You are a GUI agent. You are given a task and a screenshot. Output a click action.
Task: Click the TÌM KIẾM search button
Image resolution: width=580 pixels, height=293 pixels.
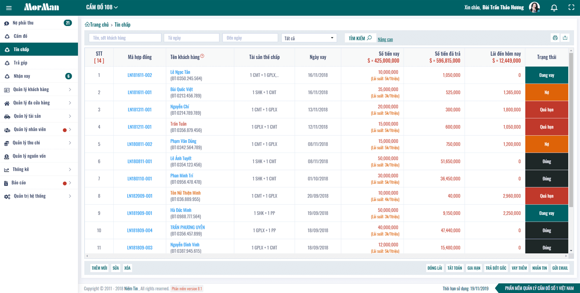tap(360, 38)
